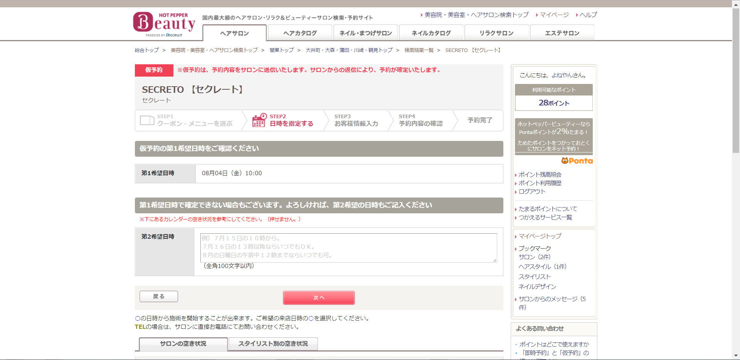
Task: Go to マイページ in header
Action: [554, 15]
